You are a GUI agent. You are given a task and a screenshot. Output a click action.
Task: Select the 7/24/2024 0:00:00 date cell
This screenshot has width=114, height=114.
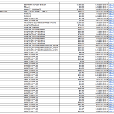96,23
